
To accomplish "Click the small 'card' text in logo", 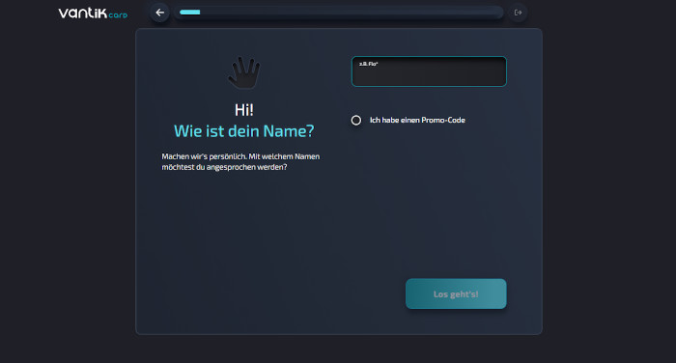I will coord(118,15).
